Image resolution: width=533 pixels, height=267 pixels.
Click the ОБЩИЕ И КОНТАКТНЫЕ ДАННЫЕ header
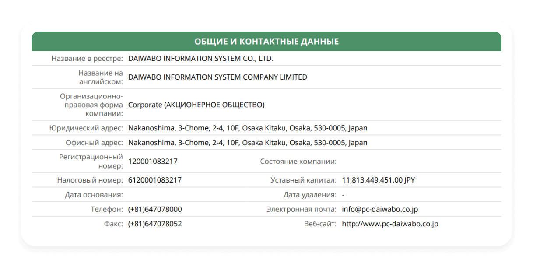(266, 42)
